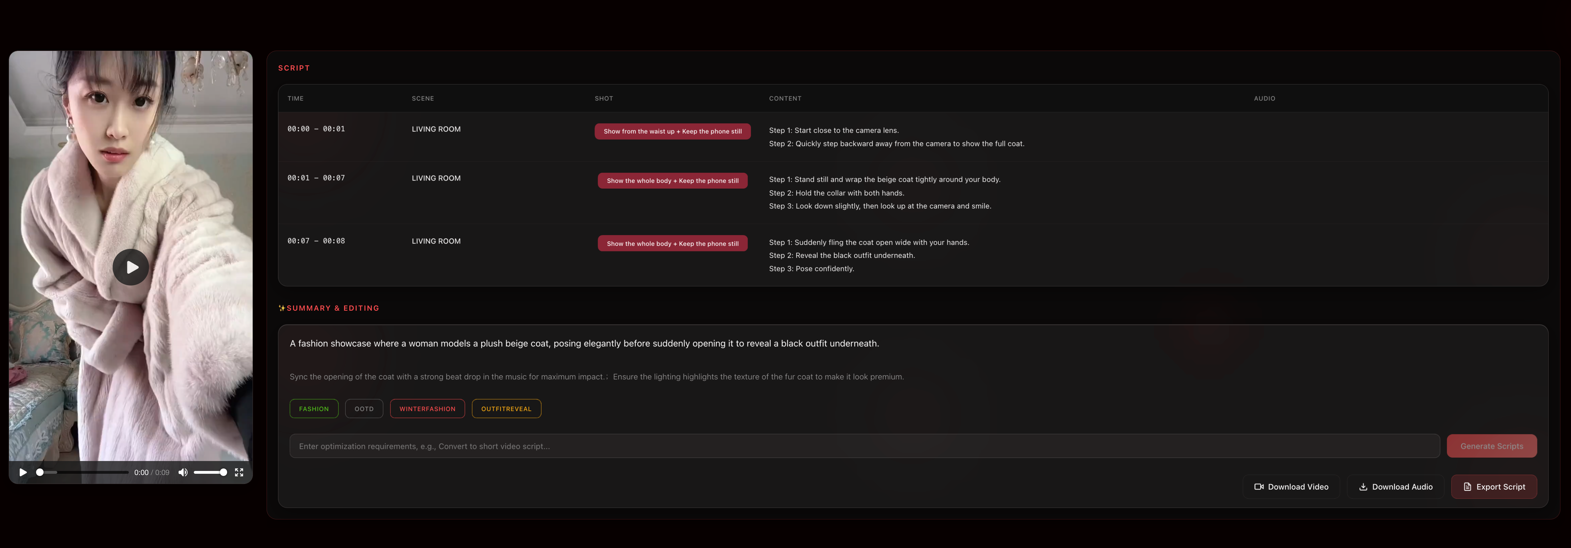Mute the video with the speaker icon
Viewport: 1571px width, 548px height.
point(183,472)
